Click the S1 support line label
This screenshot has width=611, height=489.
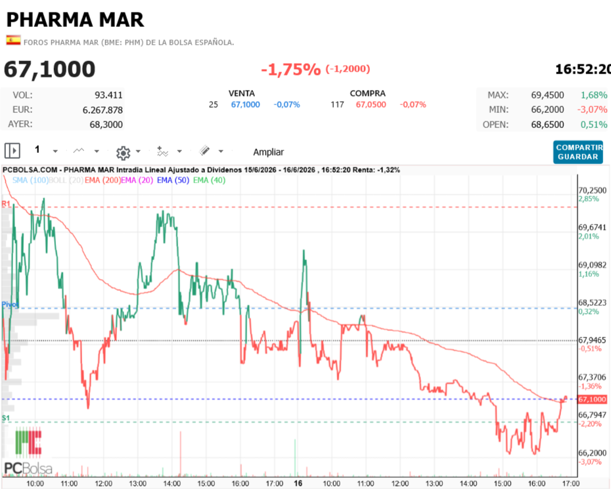[x=6, y=418]
